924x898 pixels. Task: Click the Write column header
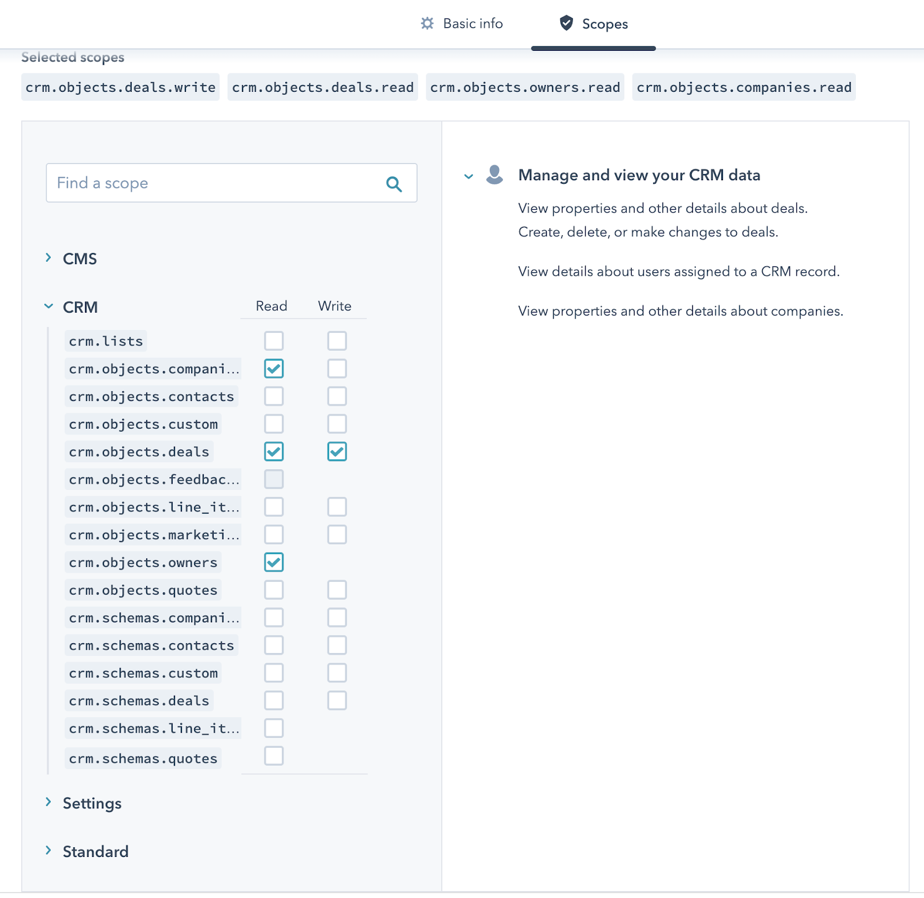coord(335,306)
